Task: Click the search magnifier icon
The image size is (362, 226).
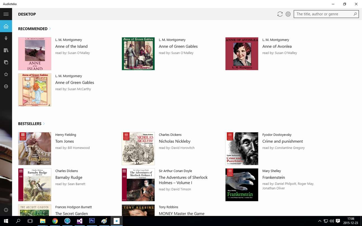Action: 355,14
